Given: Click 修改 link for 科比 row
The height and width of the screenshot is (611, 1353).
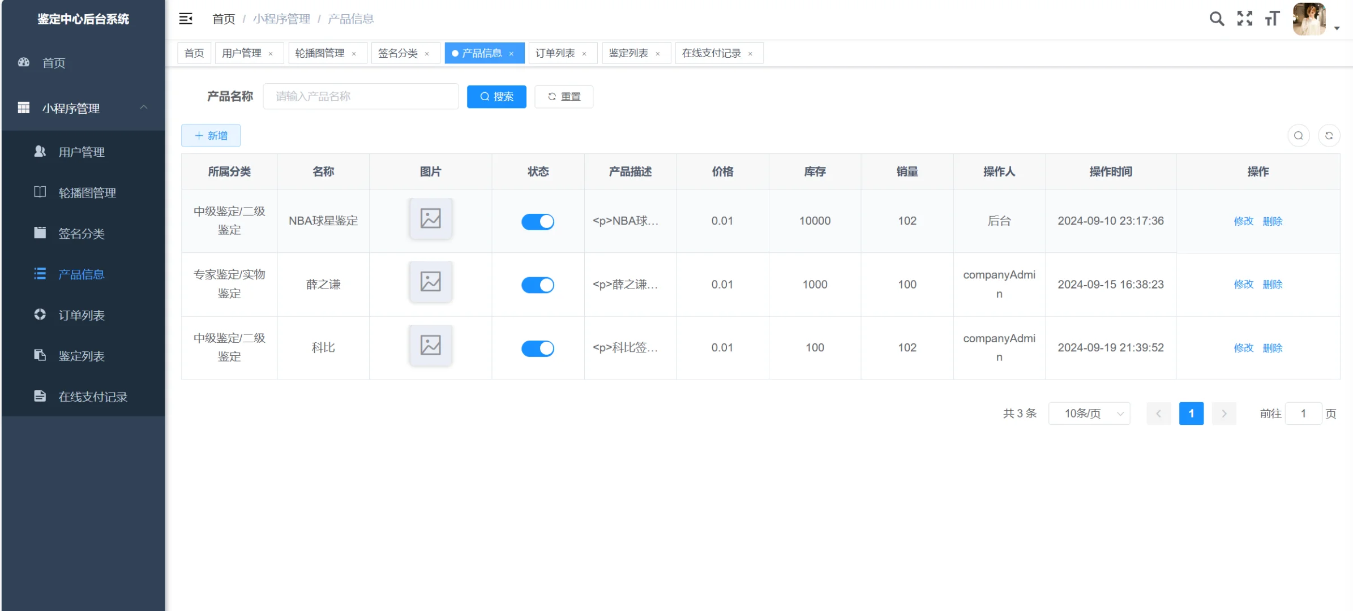Looking at the screenshot, I should pyautogui.click(x=1243, y=348).
